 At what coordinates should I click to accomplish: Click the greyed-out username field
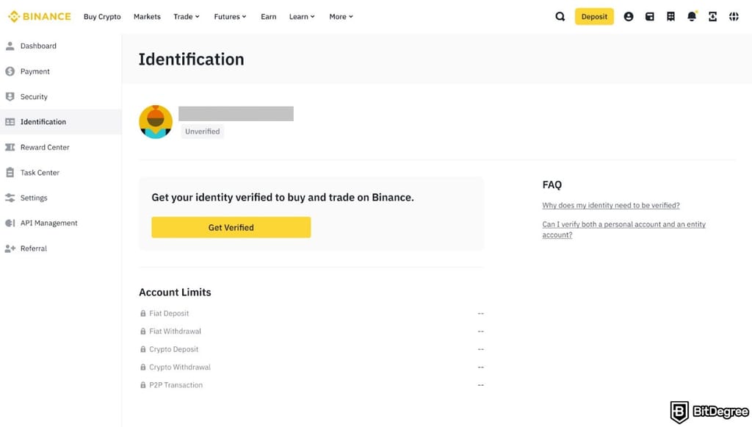(236, 114)
